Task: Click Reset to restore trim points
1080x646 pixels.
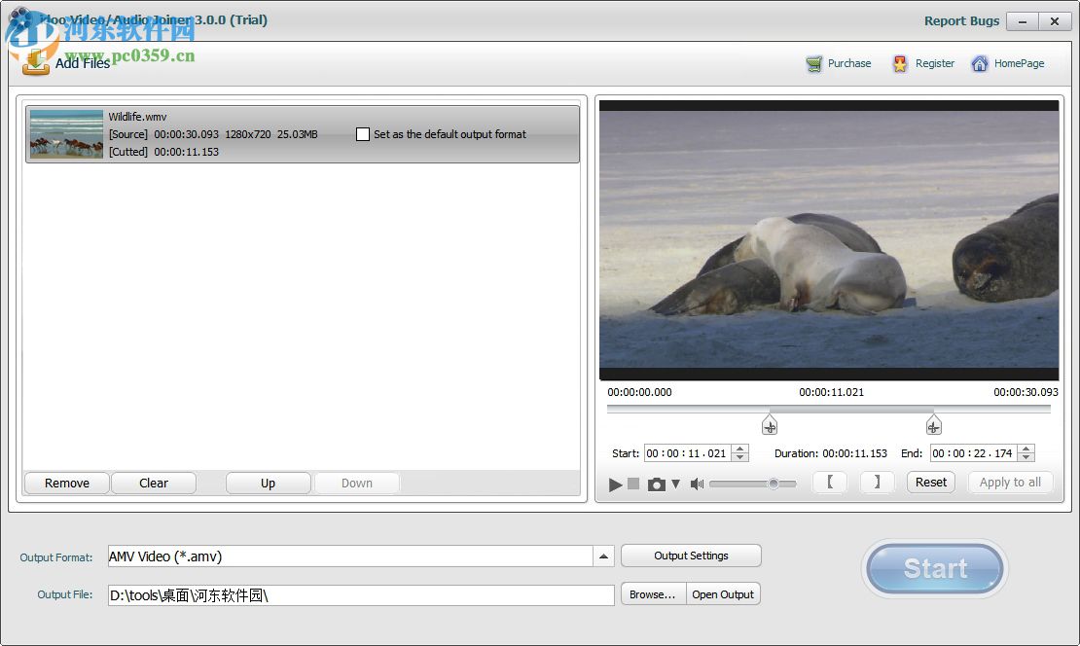Action: 930,482
